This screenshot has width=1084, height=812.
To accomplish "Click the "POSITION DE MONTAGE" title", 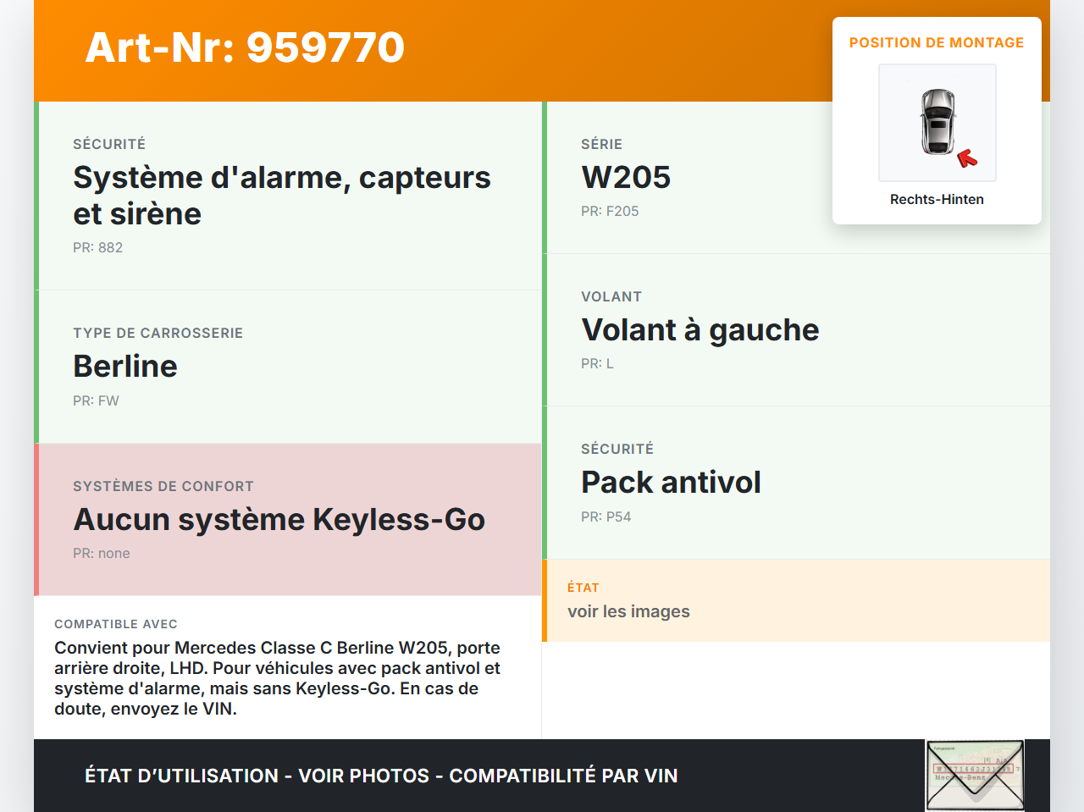I will [937, 42].
